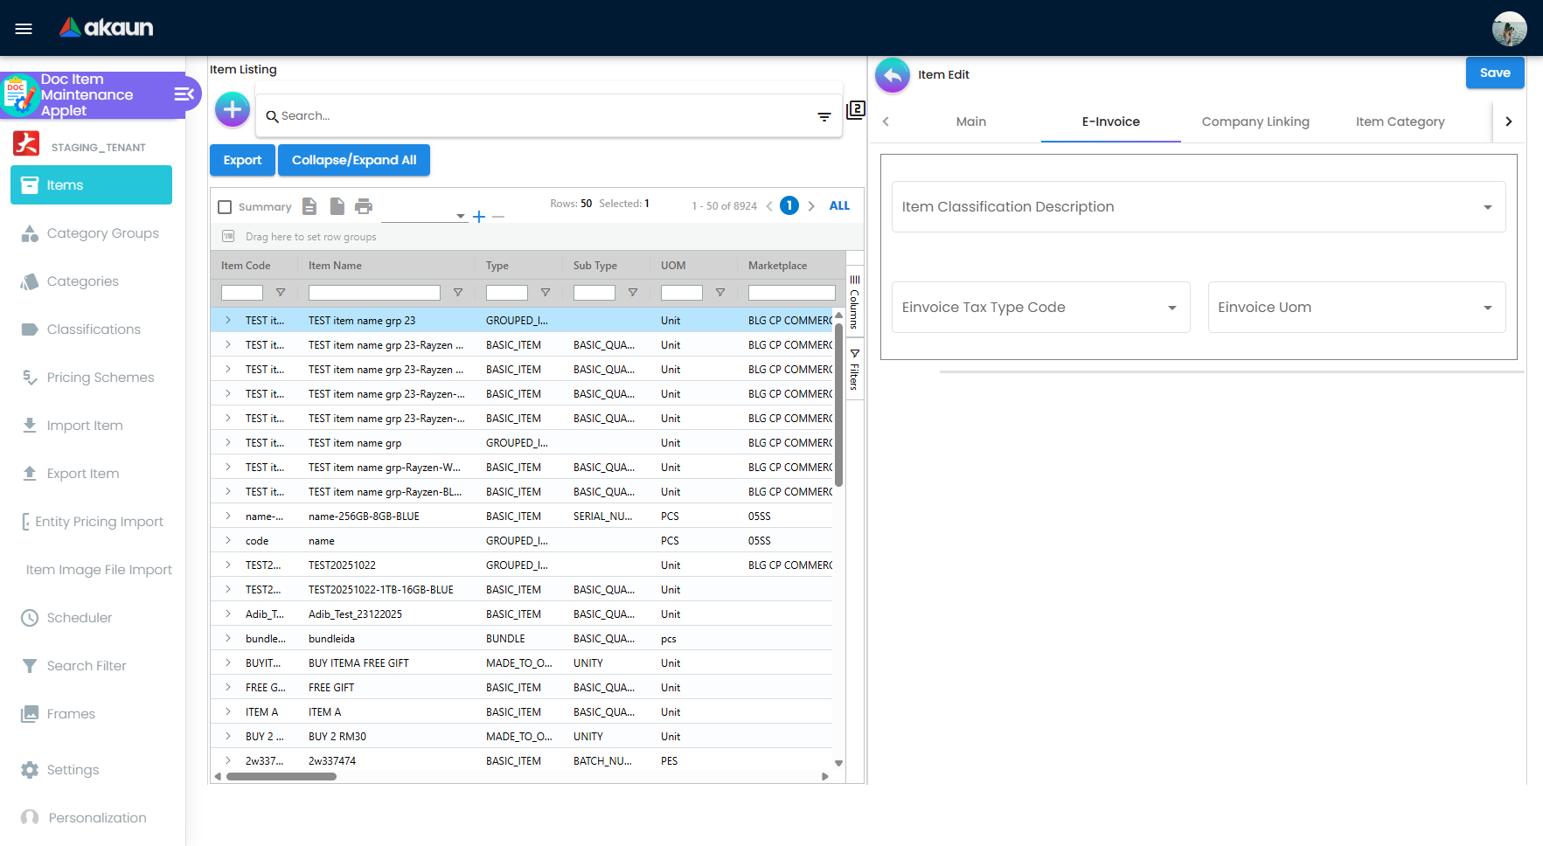Tick the Summary checkbox
This screenshot has width=1543, height=846.
tap(225, 207)
